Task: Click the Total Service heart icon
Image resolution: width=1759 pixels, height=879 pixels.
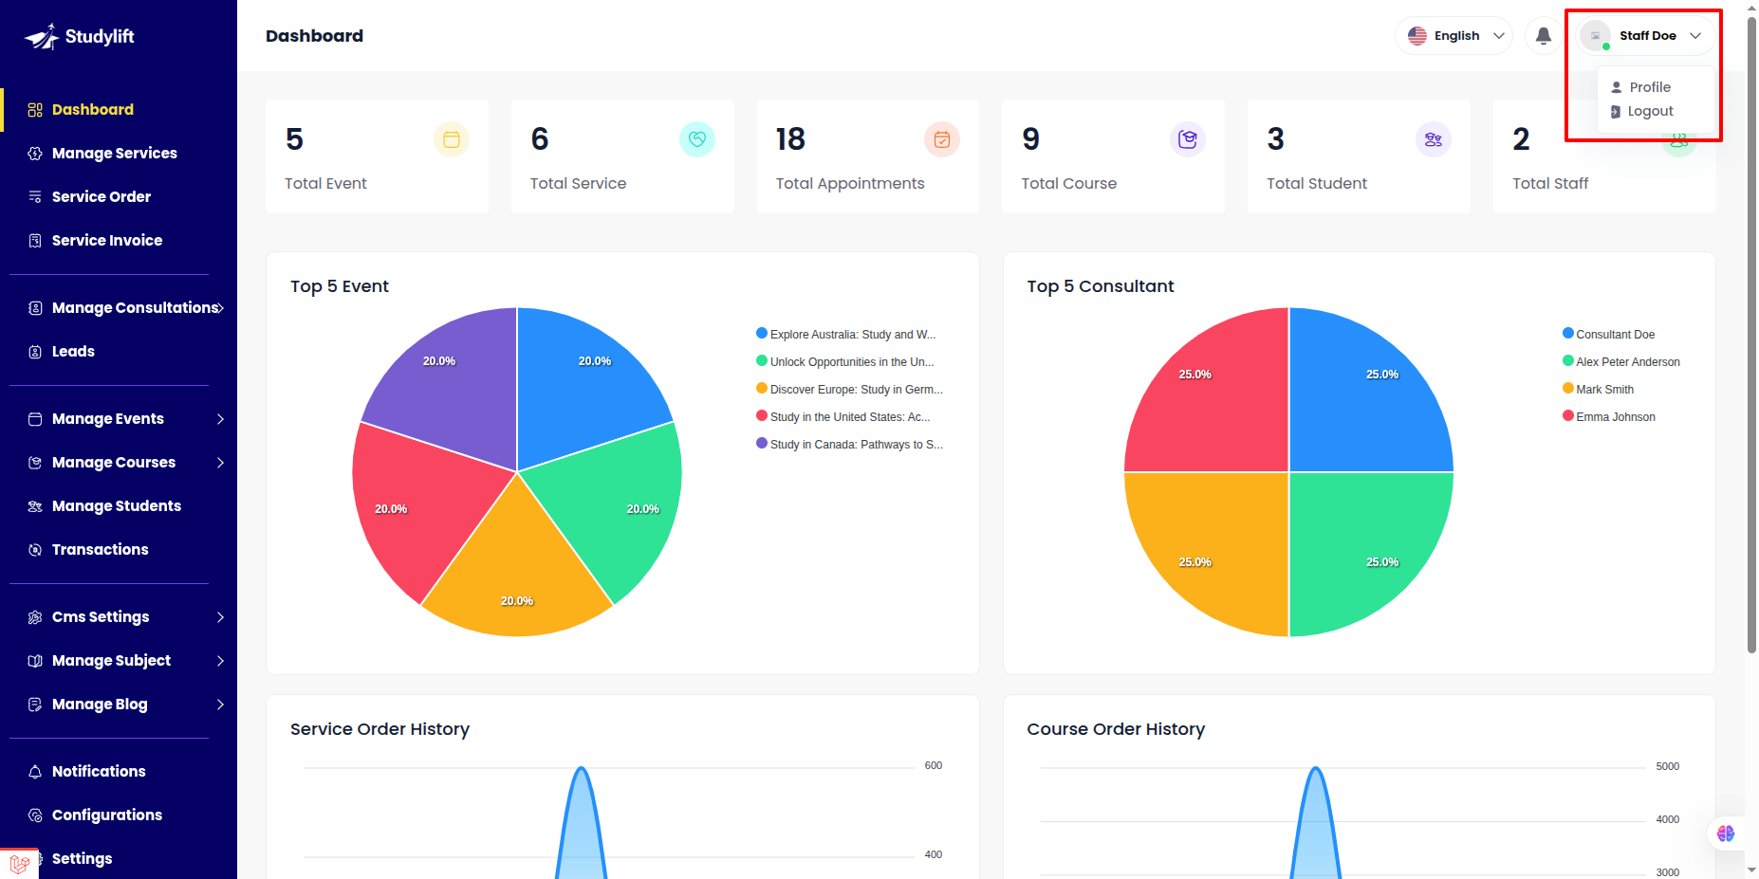Action: click(697, 139)
